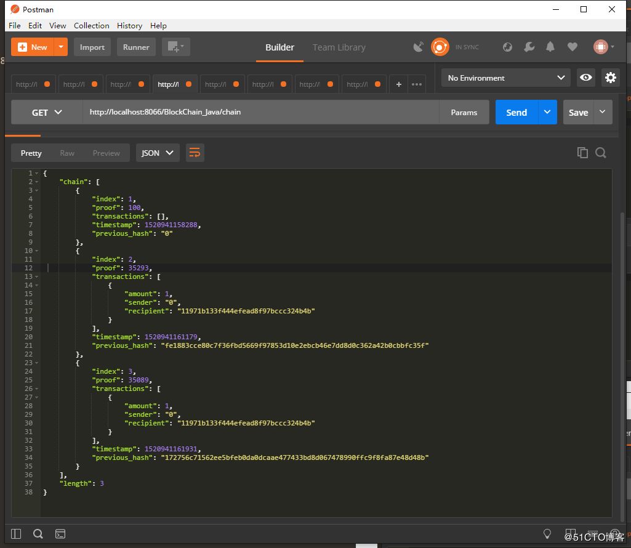Open environment quick look eye
Image resolution: width=631 pixels, height=548 pixels.
(586, 78)
